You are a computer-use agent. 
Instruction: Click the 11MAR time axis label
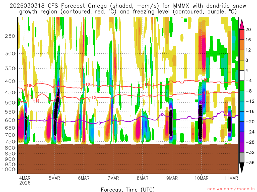231,178
